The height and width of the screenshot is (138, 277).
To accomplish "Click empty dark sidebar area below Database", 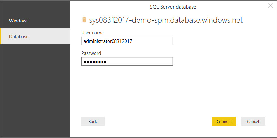I will [x=35, y=88].
